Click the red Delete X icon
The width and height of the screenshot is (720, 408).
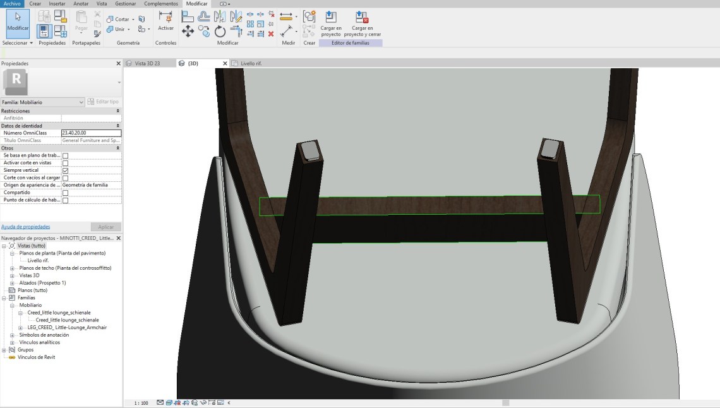pos(271,34)
